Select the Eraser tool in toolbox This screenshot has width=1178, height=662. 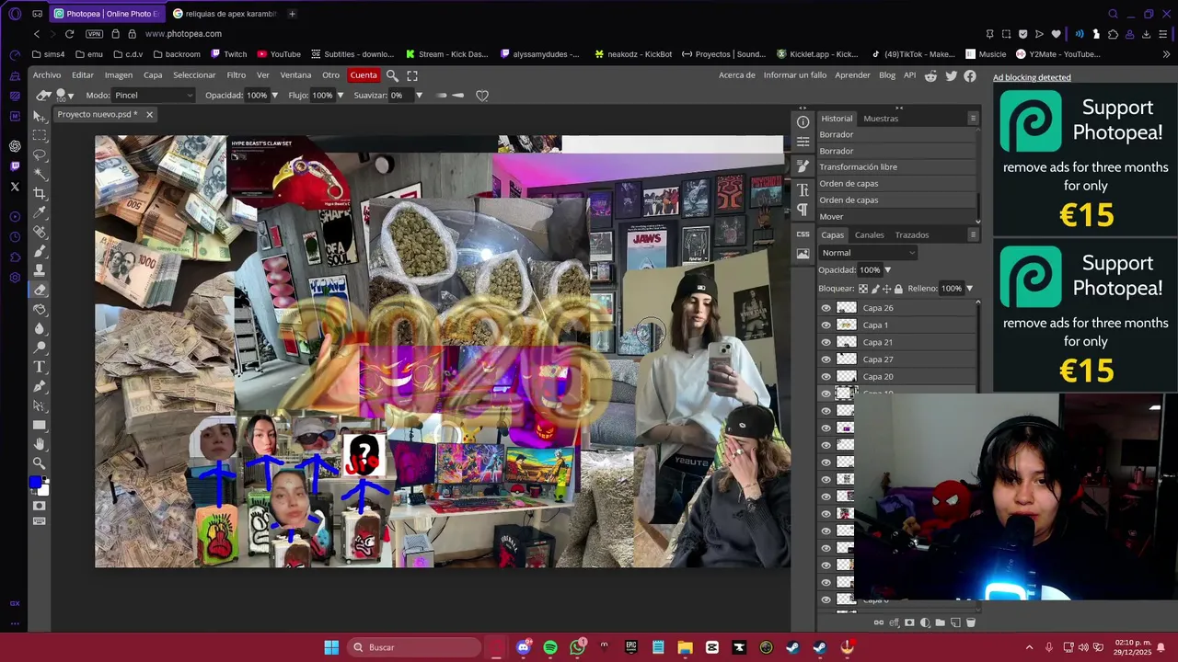40,290
